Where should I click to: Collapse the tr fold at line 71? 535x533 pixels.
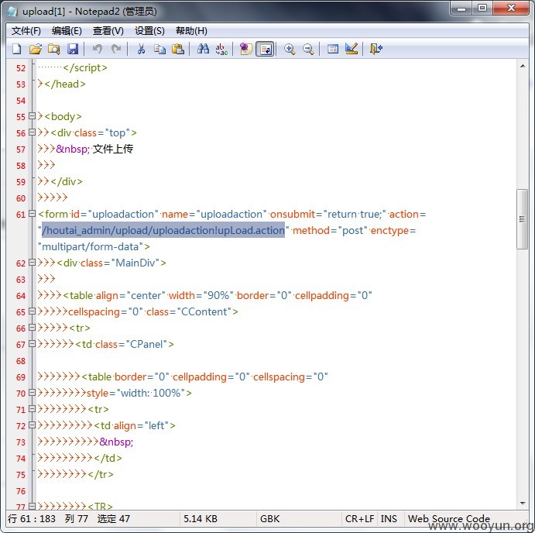[x=32, y=409]
